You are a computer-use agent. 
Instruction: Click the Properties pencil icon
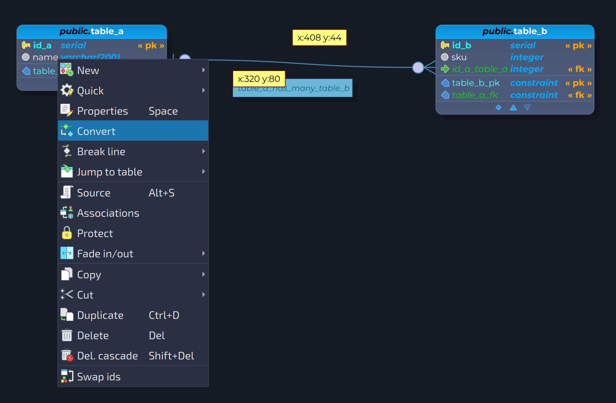[67, 111]
